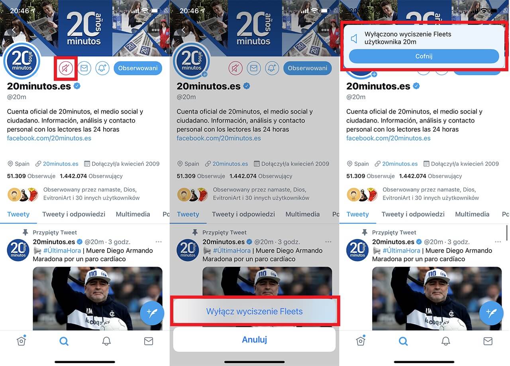Select the Multimedia tab in right screen

point(472,214)
